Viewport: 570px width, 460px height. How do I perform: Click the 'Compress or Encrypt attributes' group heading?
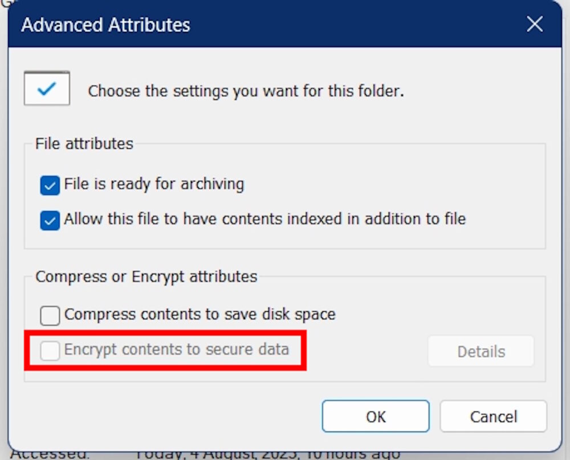click(x=146, y=277)
